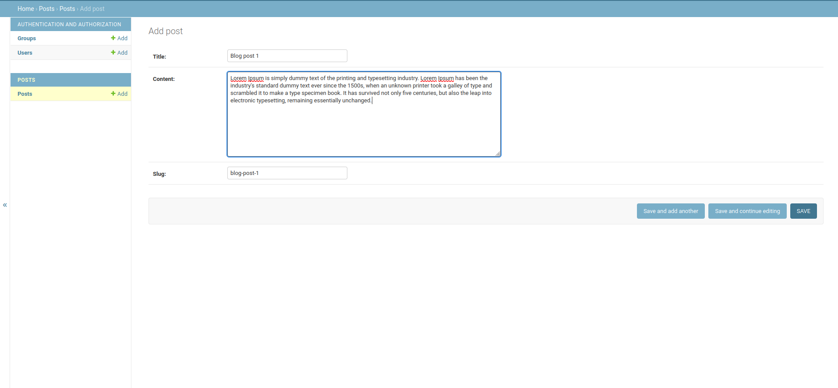838x388 pixels.
Task: Click inside the Content text area
Action: coord(364,127)
